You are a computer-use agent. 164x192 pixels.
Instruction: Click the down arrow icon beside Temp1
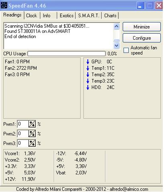click(x=88, y=68)
